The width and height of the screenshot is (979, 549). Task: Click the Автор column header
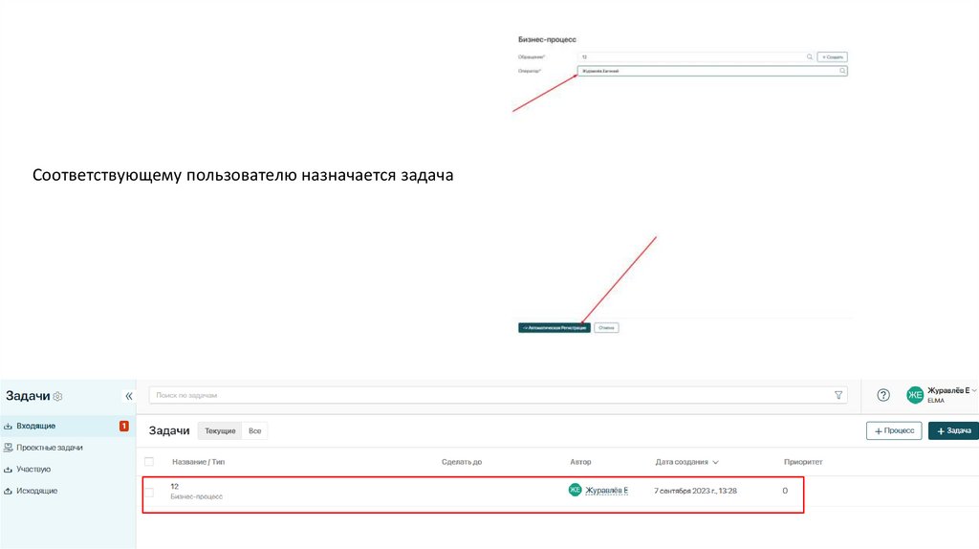(580, 462)
